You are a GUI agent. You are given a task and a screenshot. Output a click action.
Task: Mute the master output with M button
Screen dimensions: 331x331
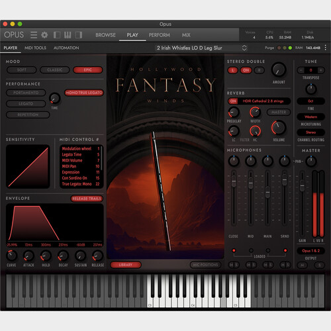(303, 265)
